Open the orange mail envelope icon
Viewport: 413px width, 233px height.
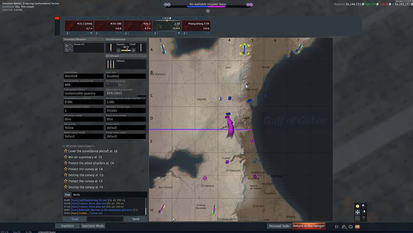tap(357, 226)
